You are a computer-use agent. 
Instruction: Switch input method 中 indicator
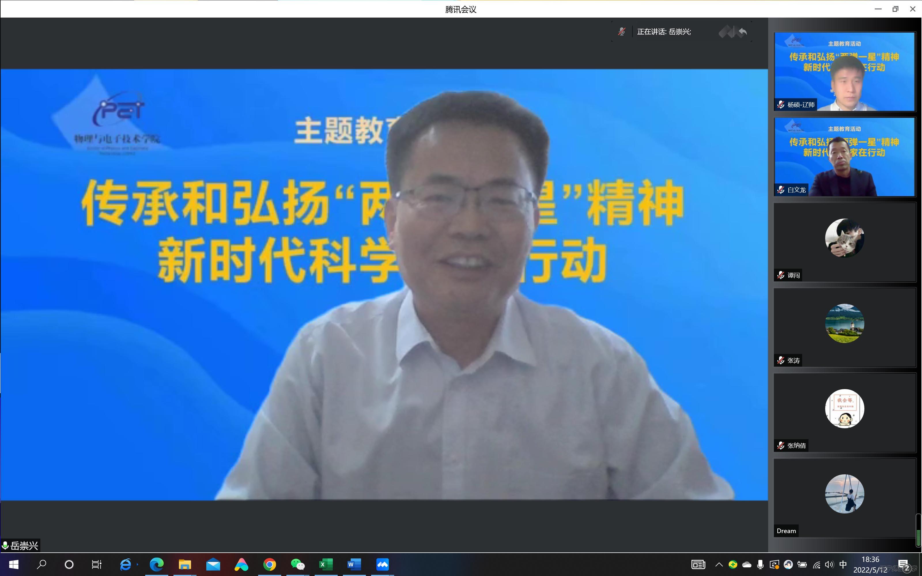(x=843, y=564)
